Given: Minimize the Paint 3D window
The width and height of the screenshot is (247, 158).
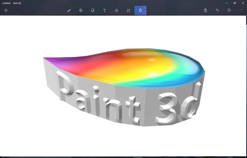Looking at the screenshot, I should pyautogui.click(x=226, y=3).
